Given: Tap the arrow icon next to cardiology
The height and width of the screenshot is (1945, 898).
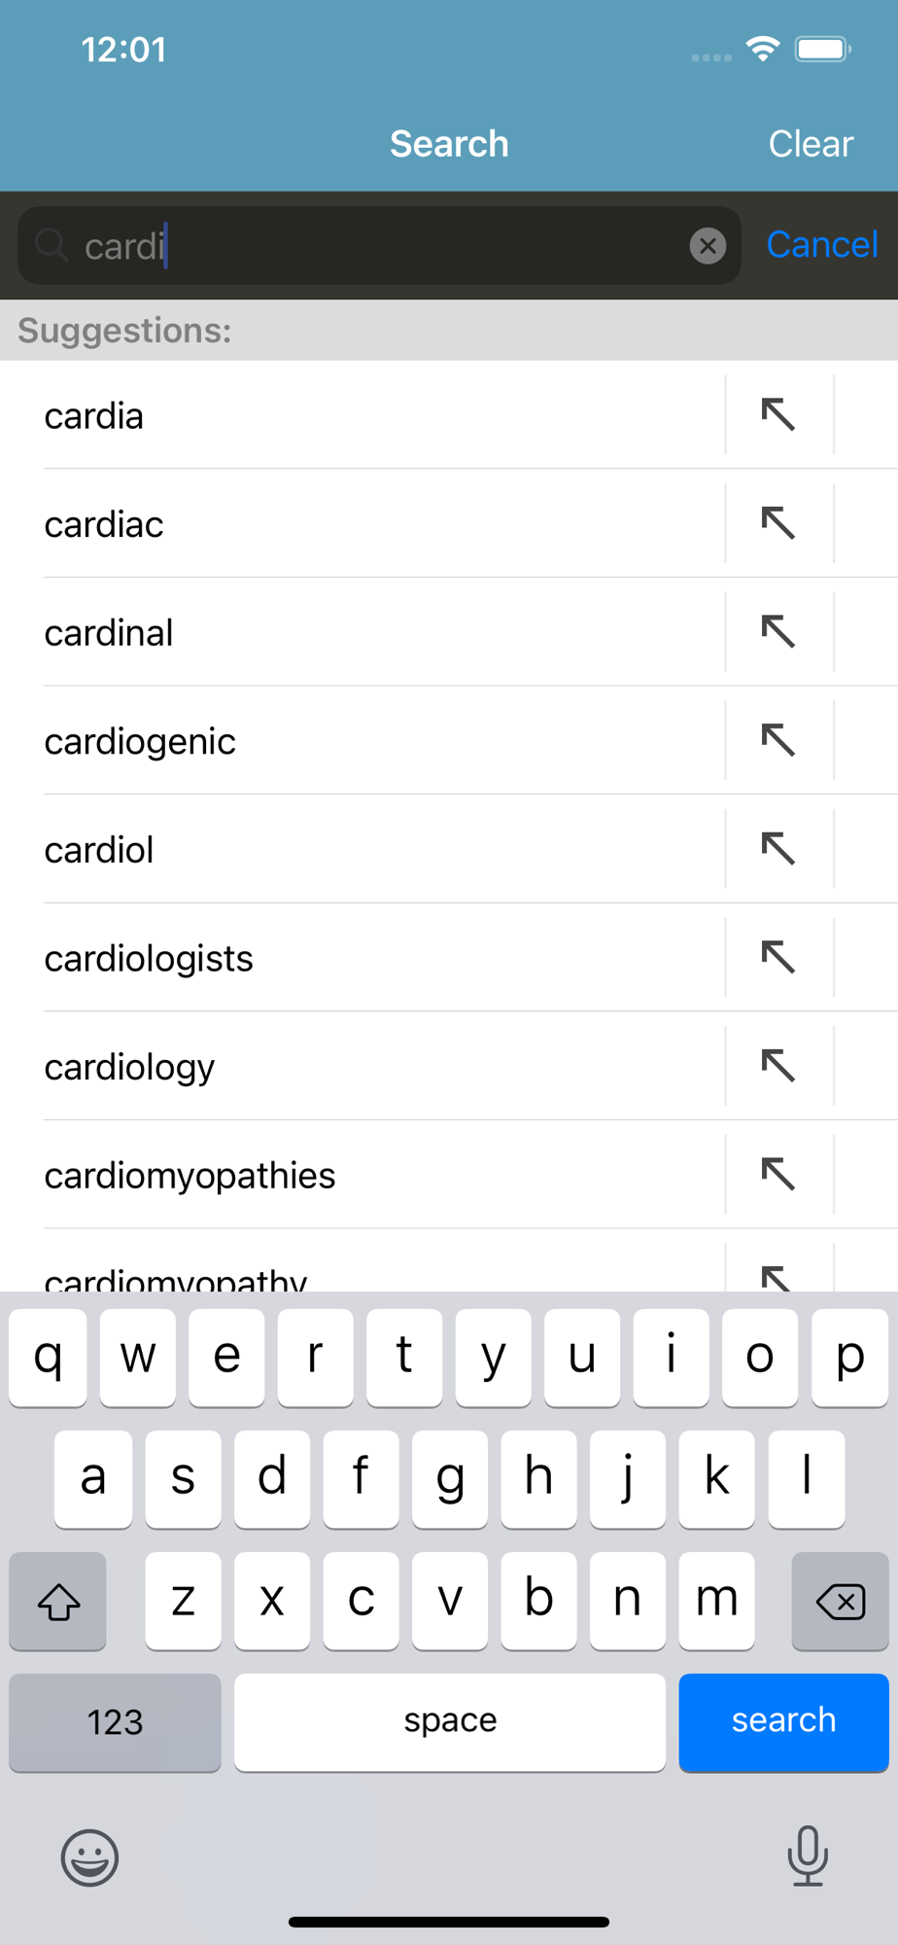Looking at the screenshot, I should pos(778,1067).
